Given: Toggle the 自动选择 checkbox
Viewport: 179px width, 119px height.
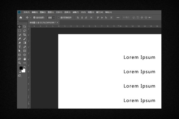Looking at the screenshot, I should click(34, 18).
